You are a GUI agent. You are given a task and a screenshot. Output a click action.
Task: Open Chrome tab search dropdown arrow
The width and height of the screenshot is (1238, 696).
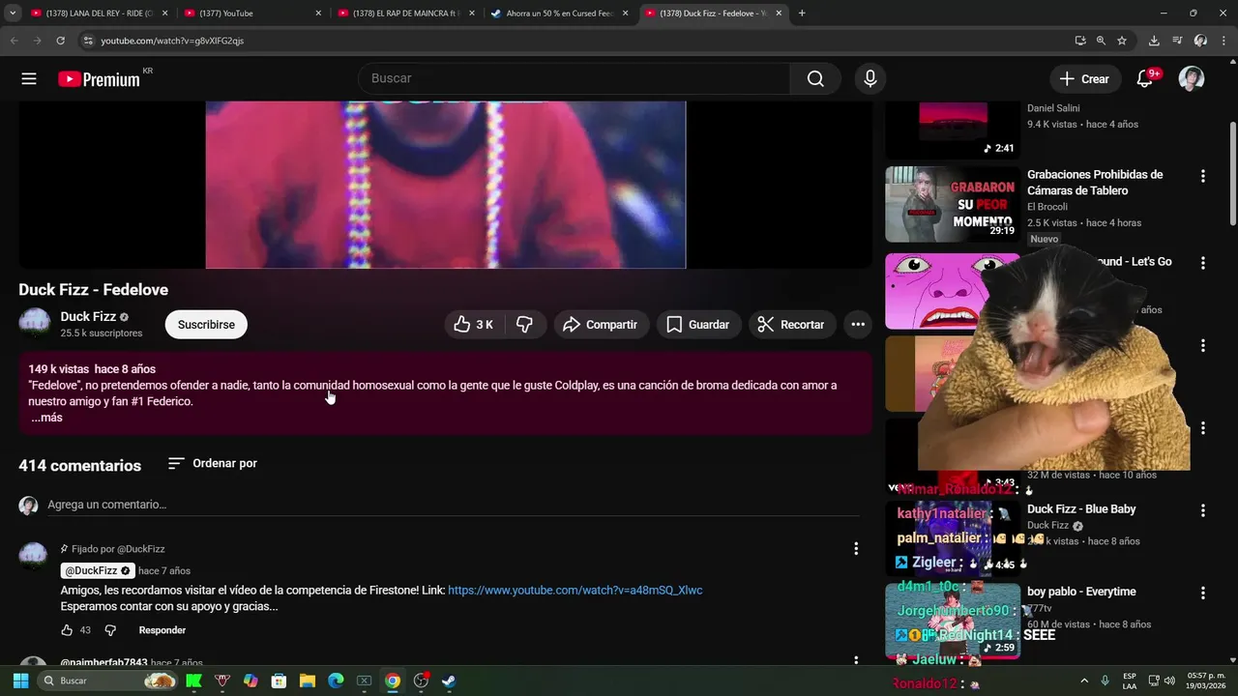(x=13, y=14)
